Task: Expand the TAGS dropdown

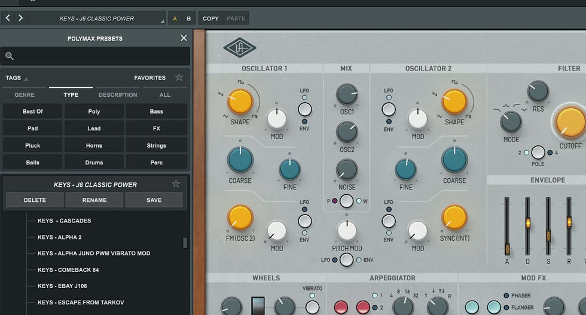Action: pos(17,78)
